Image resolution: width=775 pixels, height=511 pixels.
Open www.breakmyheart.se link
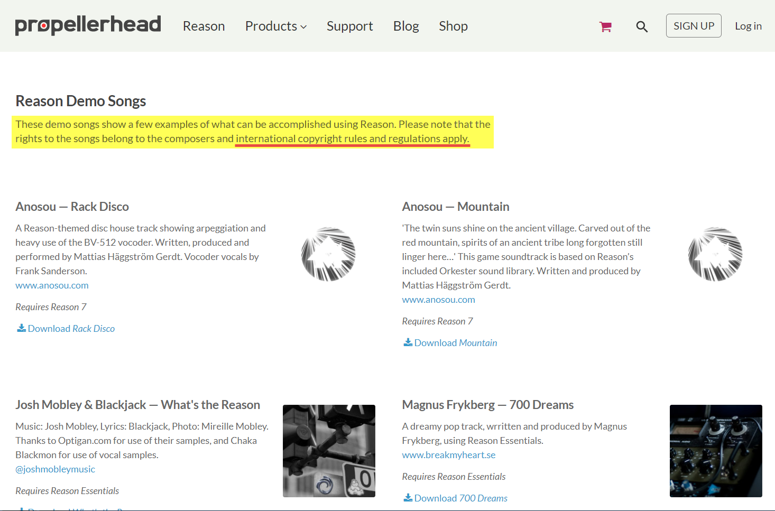(x=449, y=455)
